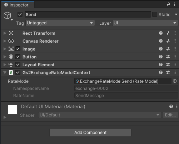Open object picker for RateModel field
Image resolution: width=179 pixels, height=144 pixels.
[175, 81]
